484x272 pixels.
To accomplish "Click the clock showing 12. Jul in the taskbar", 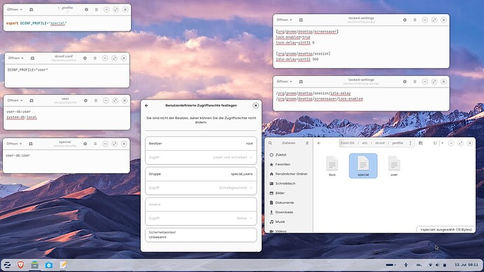I will pyautogui.click(x=466, y=265).
